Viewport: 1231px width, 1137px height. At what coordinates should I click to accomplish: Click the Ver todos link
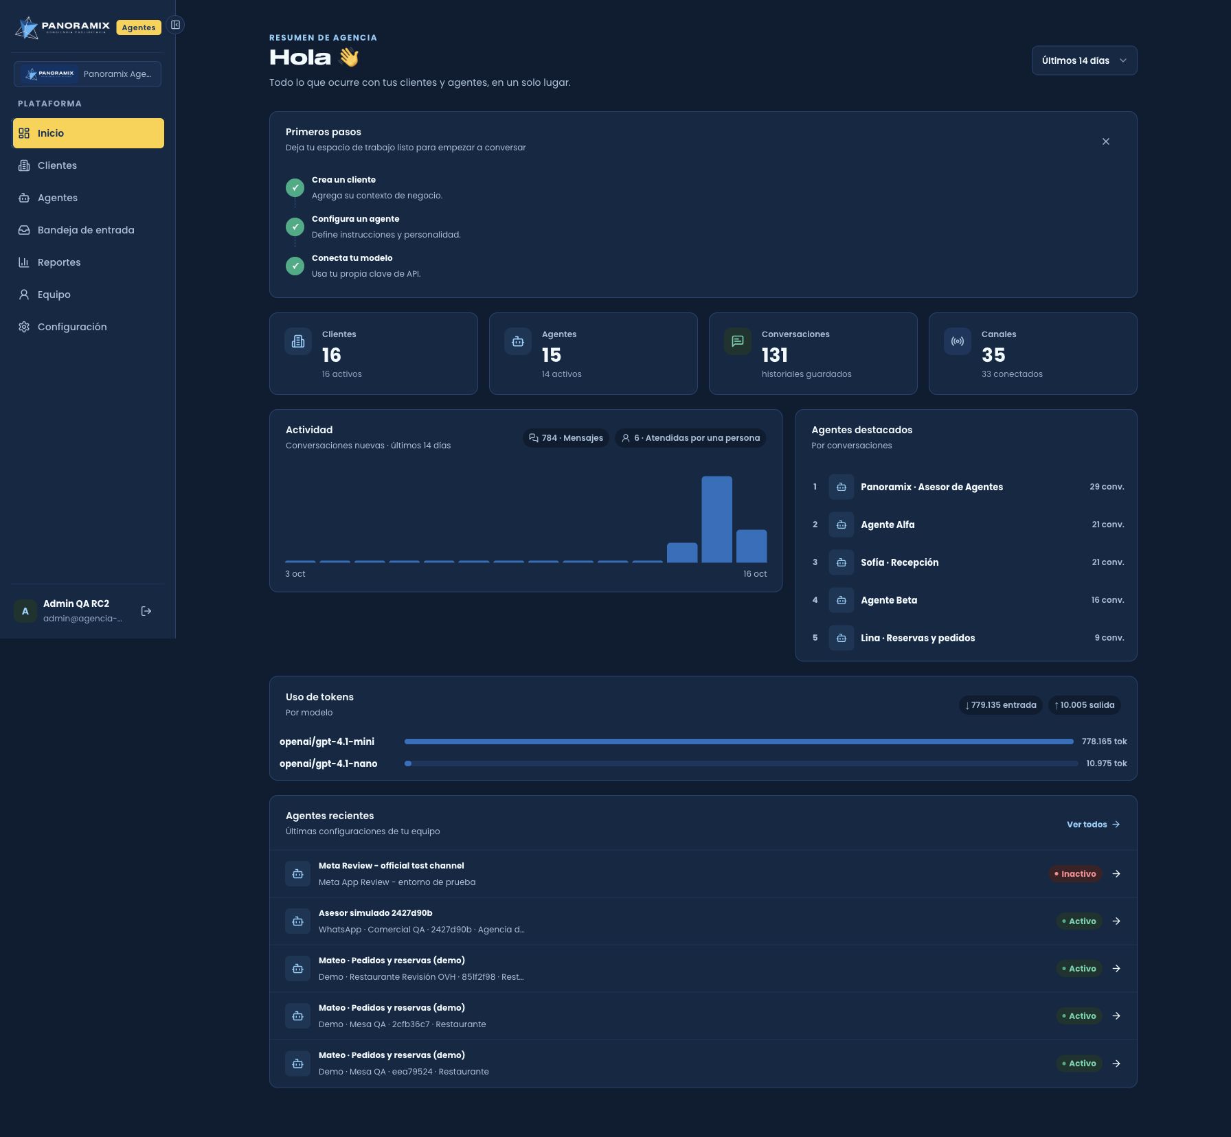click(x=1093, y=825)
